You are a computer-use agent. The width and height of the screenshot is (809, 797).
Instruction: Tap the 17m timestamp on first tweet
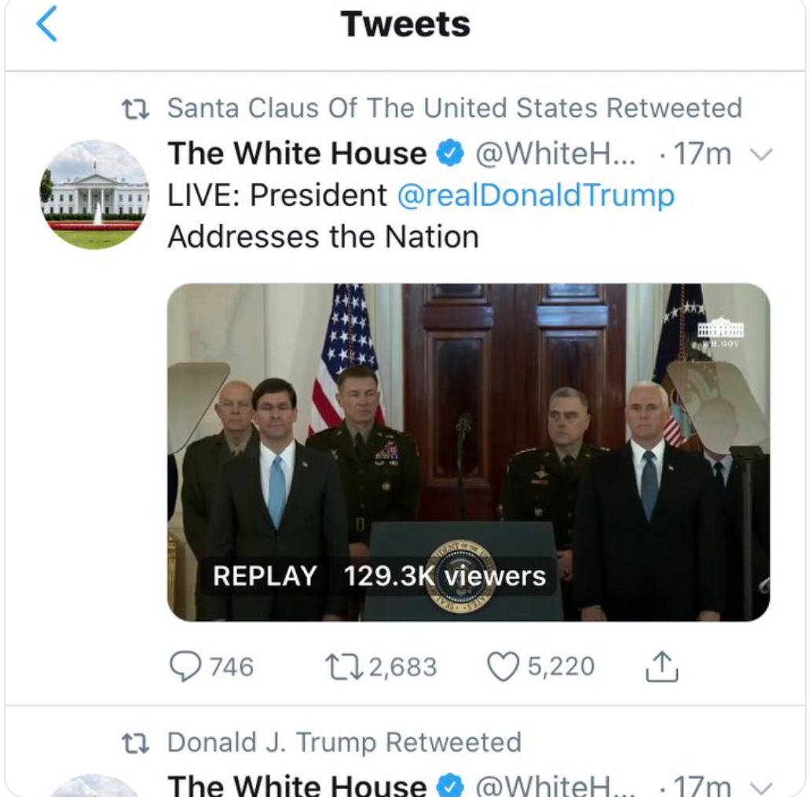[x=701, y=154]
